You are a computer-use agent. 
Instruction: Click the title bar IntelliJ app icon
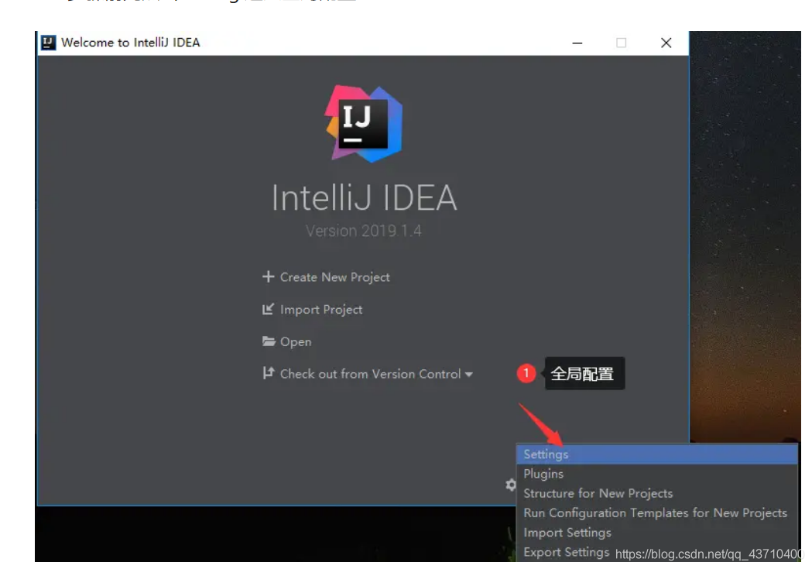point(48,43)
